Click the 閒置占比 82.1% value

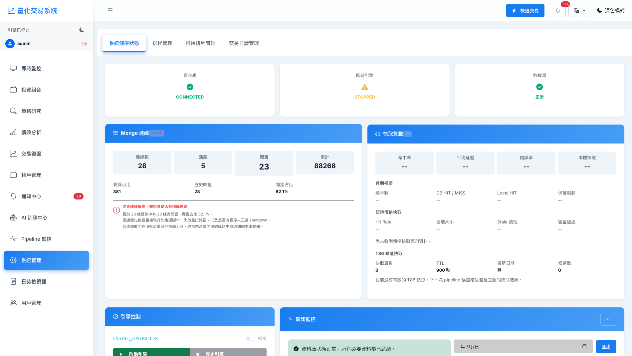(282, 192)
